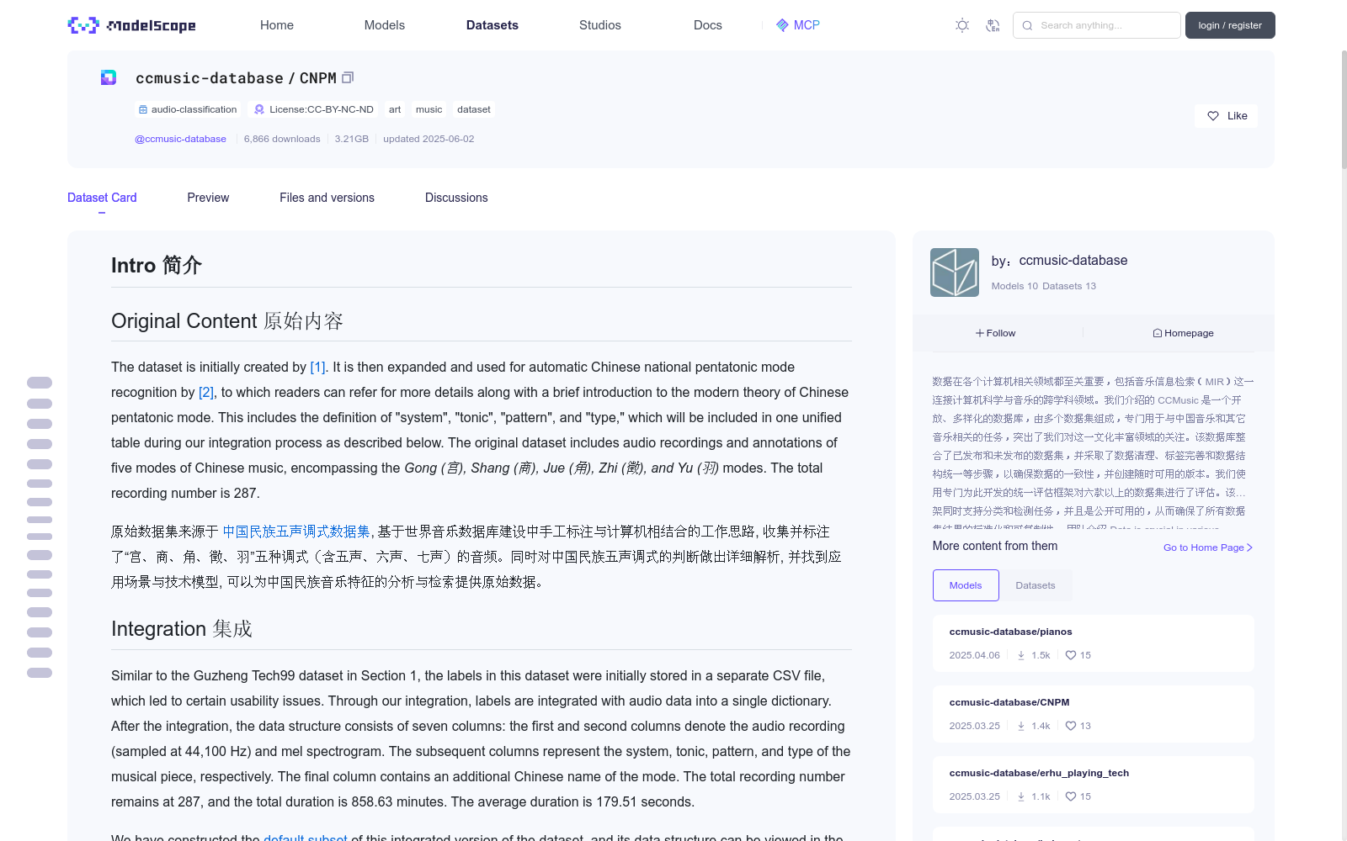Click download icon on ccmusic-database/CNPM card
The image size is (1347, 841).
click(x=1021, y=726)
